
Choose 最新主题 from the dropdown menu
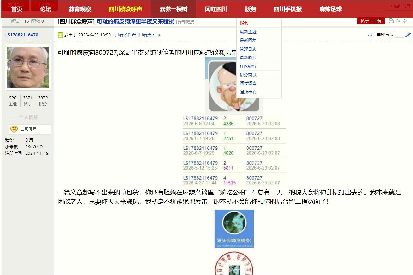tap(248, 32)
